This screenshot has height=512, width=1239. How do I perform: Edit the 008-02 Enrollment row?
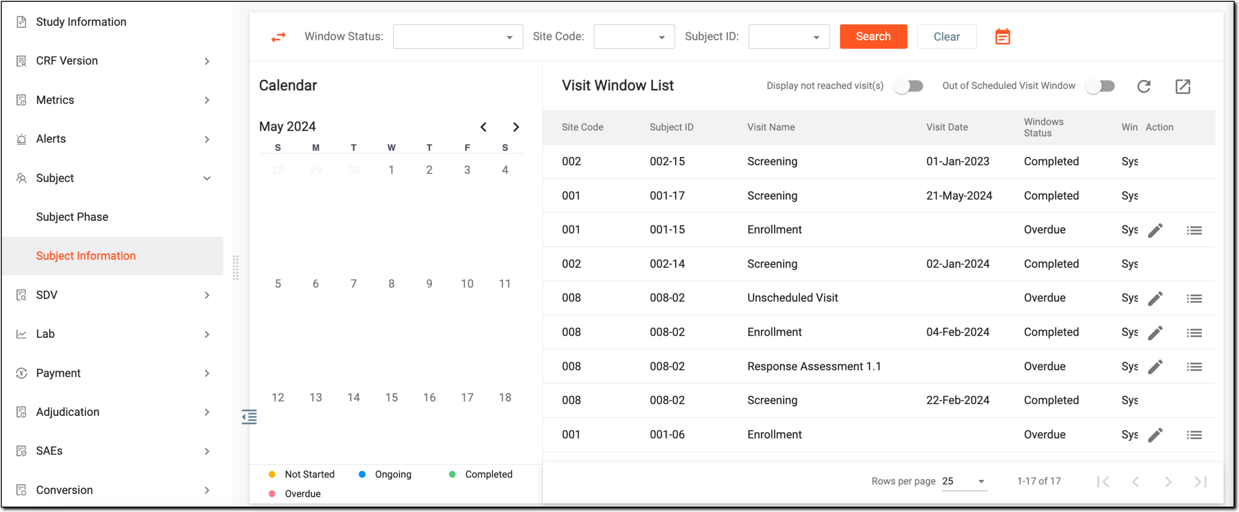pyautogui.click(x=1155, y=333)
